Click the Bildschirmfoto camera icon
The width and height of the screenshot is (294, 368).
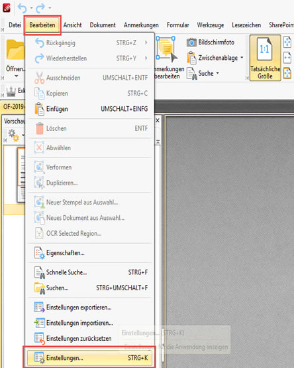191,43
